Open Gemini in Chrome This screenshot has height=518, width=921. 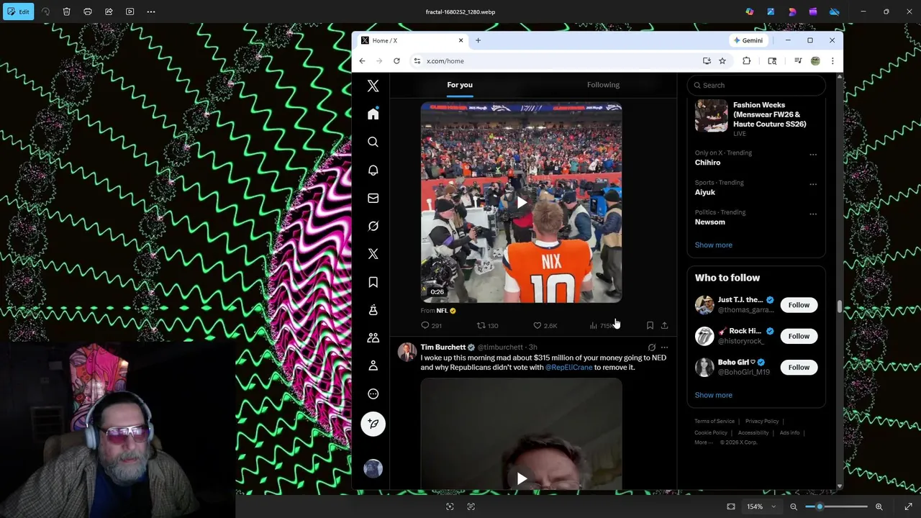748,40
